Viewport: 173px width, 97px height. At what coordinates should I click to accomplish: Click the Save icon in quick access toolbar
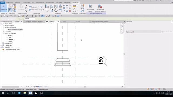tap(5, 16)
